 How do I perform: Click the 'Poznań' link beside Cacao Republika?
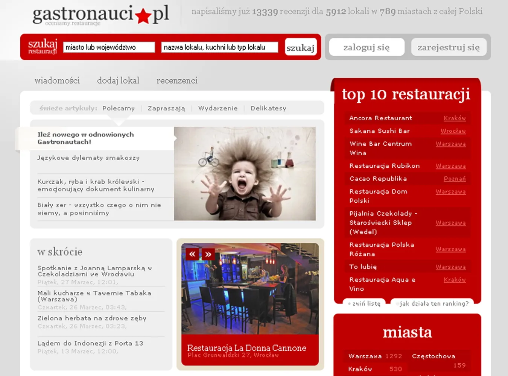click(x=455, y=179)
